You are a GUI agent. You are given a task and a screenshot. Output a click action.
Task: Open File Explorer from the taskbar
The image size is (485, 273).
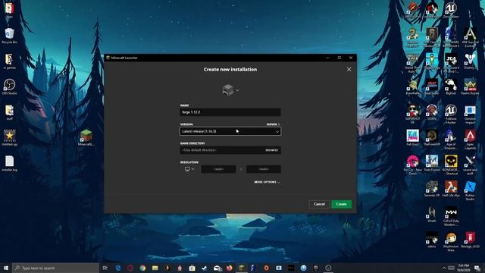click(x=155, y=268)
